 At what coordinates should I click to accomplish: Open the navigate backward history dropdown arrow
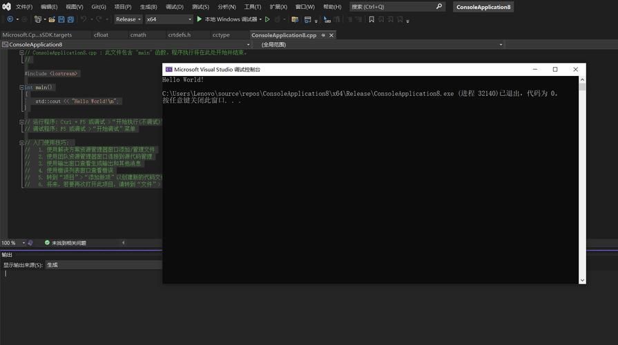click(17, 19)
